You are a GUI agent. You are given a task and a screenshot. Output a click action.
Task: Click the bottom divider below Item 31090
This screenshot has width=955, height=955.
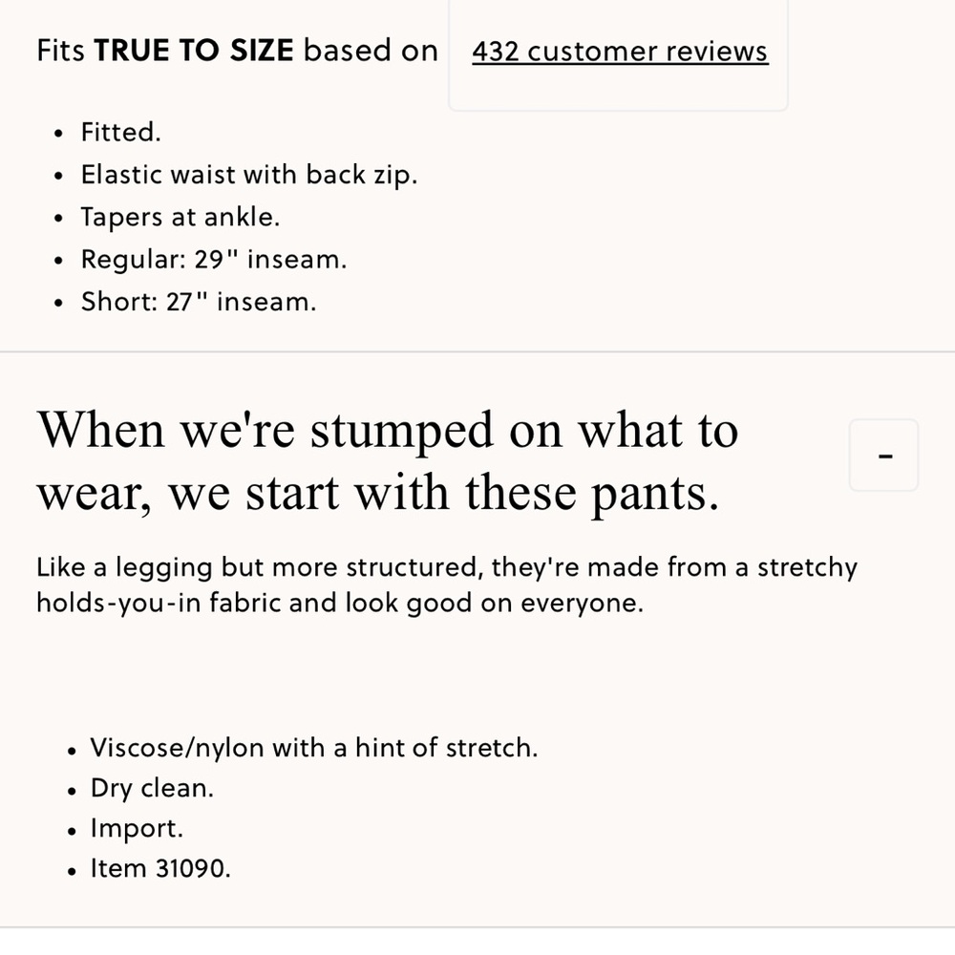click(477, 926)
